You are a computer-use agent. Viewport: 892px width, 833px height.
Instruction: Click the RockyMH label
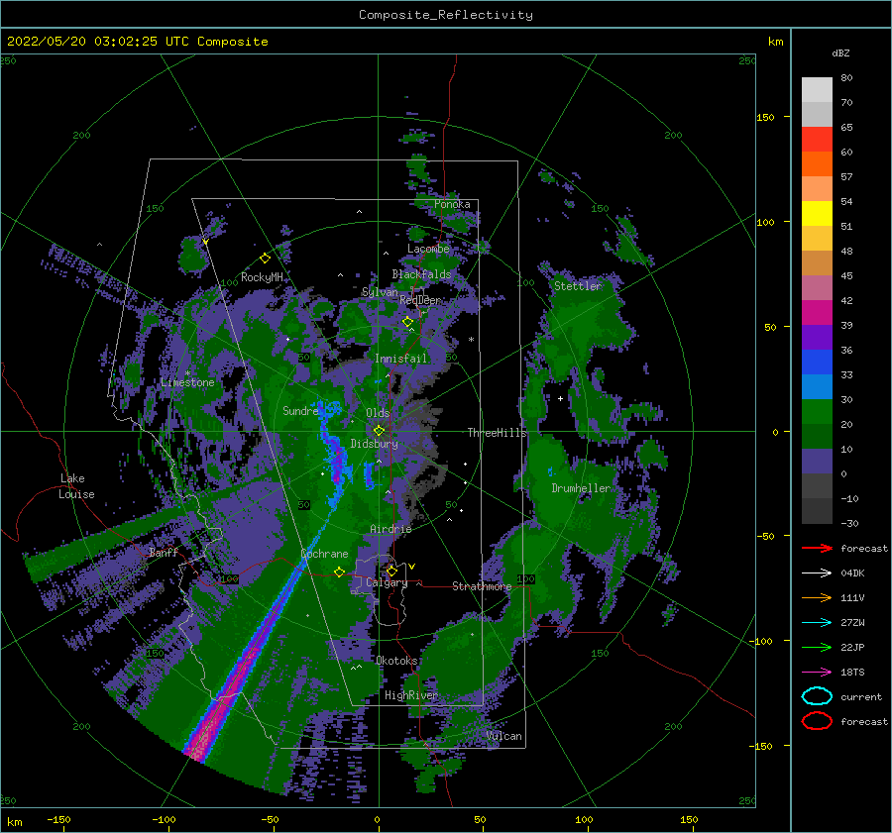tap(262, 277)
